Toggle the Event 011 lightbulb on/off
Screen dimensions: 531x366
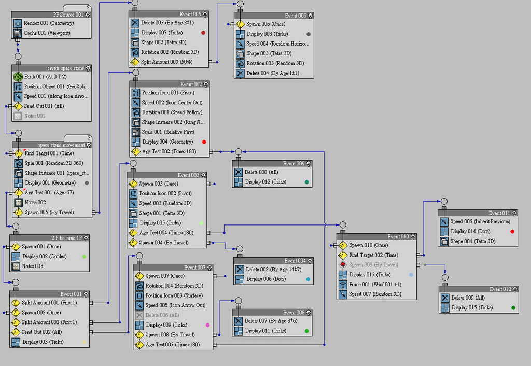(x=514, y=213)
